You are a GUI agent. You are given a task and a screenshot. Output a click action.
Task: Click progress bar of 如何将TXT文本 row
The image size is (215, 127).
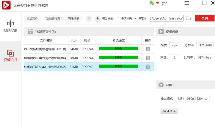118,66
